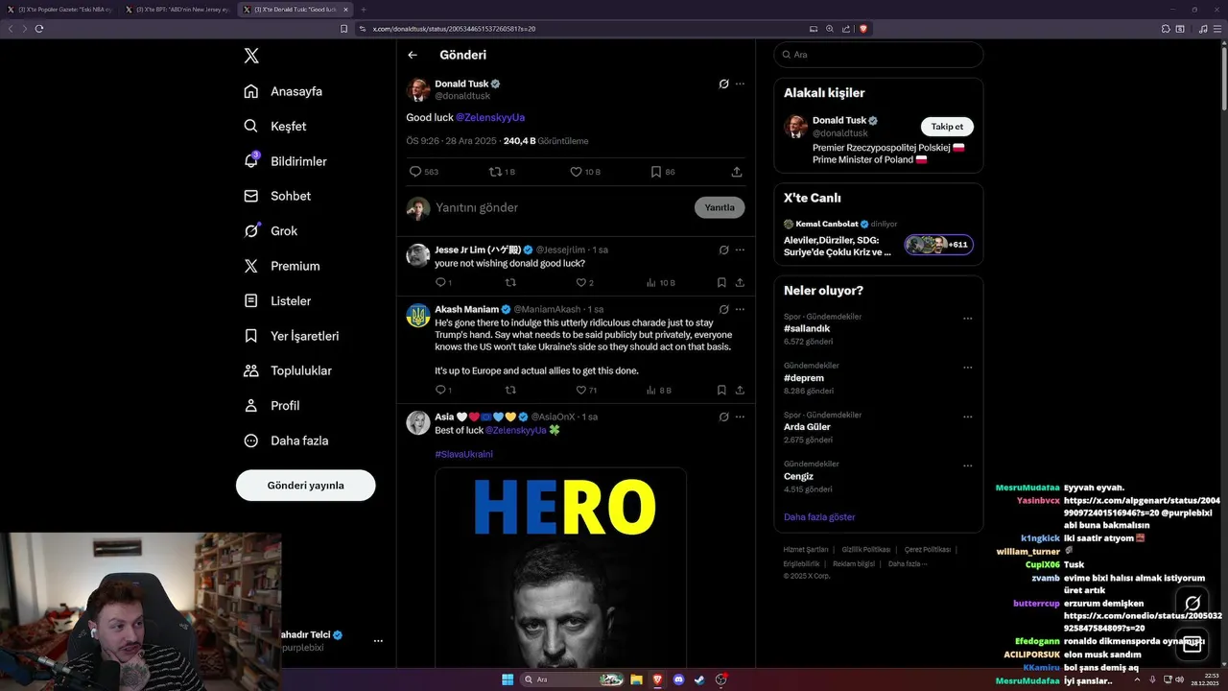Like Akash Maniam reply with 71
This screenshot has width=1228, height=691.
586,390
